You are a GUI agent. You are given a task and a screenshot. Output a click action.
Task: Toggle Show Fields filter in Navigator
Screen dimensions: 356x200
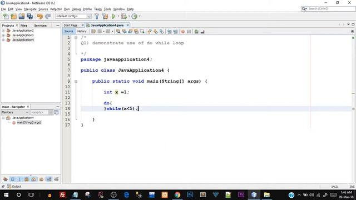[x=12, y=179]
